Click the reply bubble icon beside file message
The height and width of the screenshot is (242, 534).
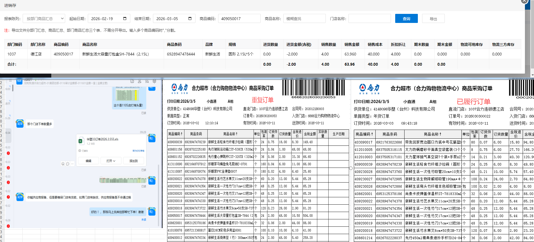tap(68, 164)
